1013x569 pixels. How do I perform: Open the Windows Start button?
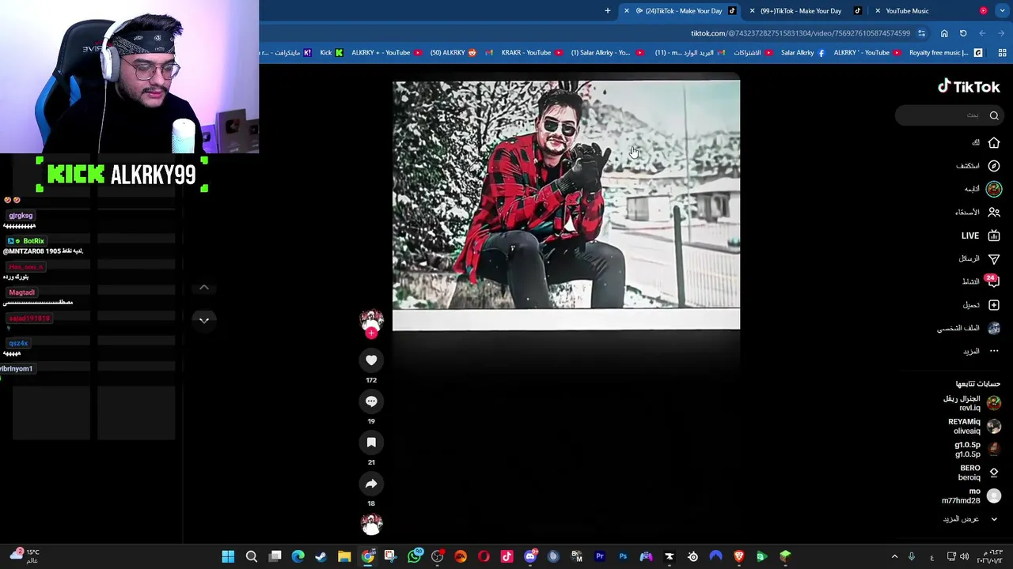click(228, 556)
